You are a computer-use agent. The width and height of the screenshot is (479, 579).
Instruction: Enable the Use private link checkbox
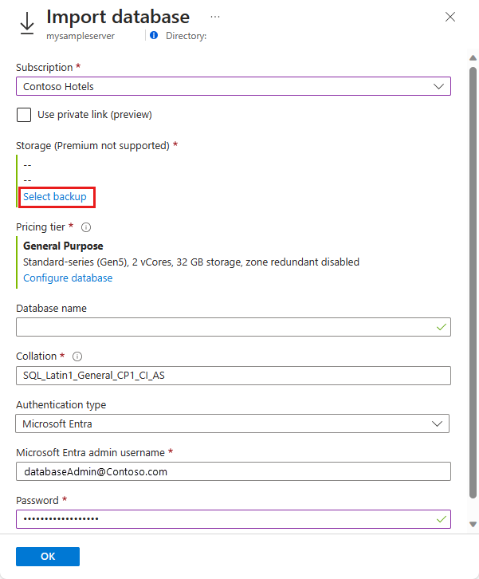point(24,115)
